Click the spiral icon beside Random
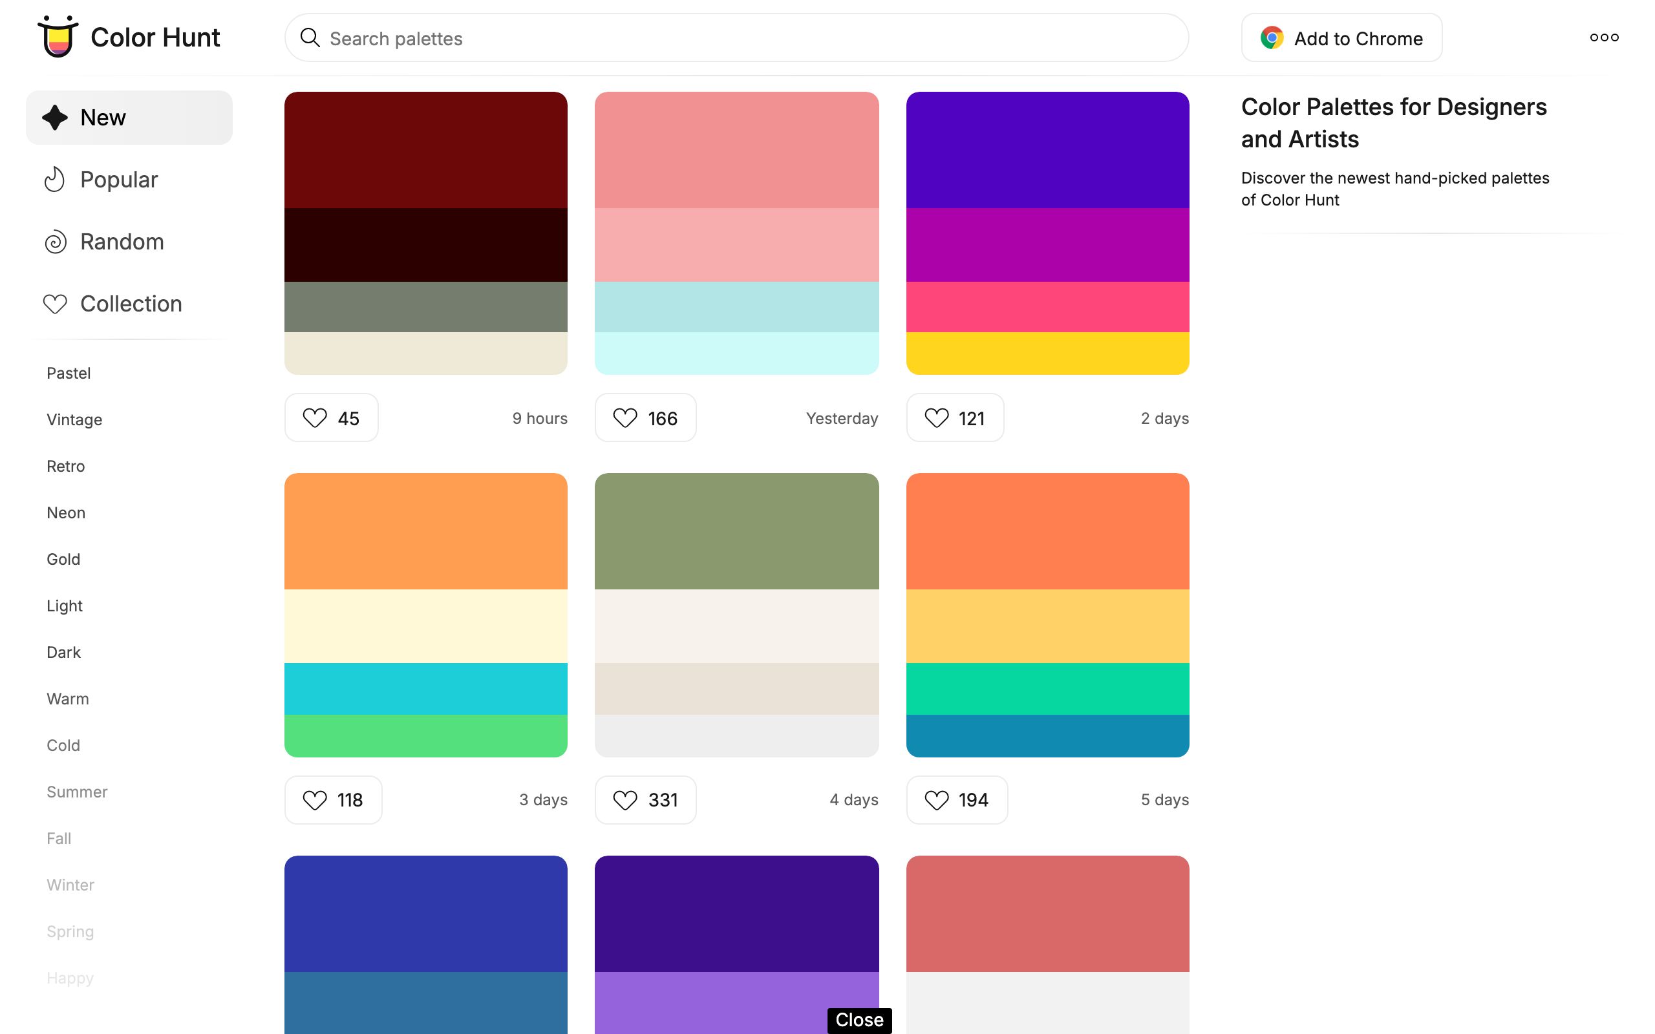1655x1034 pixels. pos(56,242)
